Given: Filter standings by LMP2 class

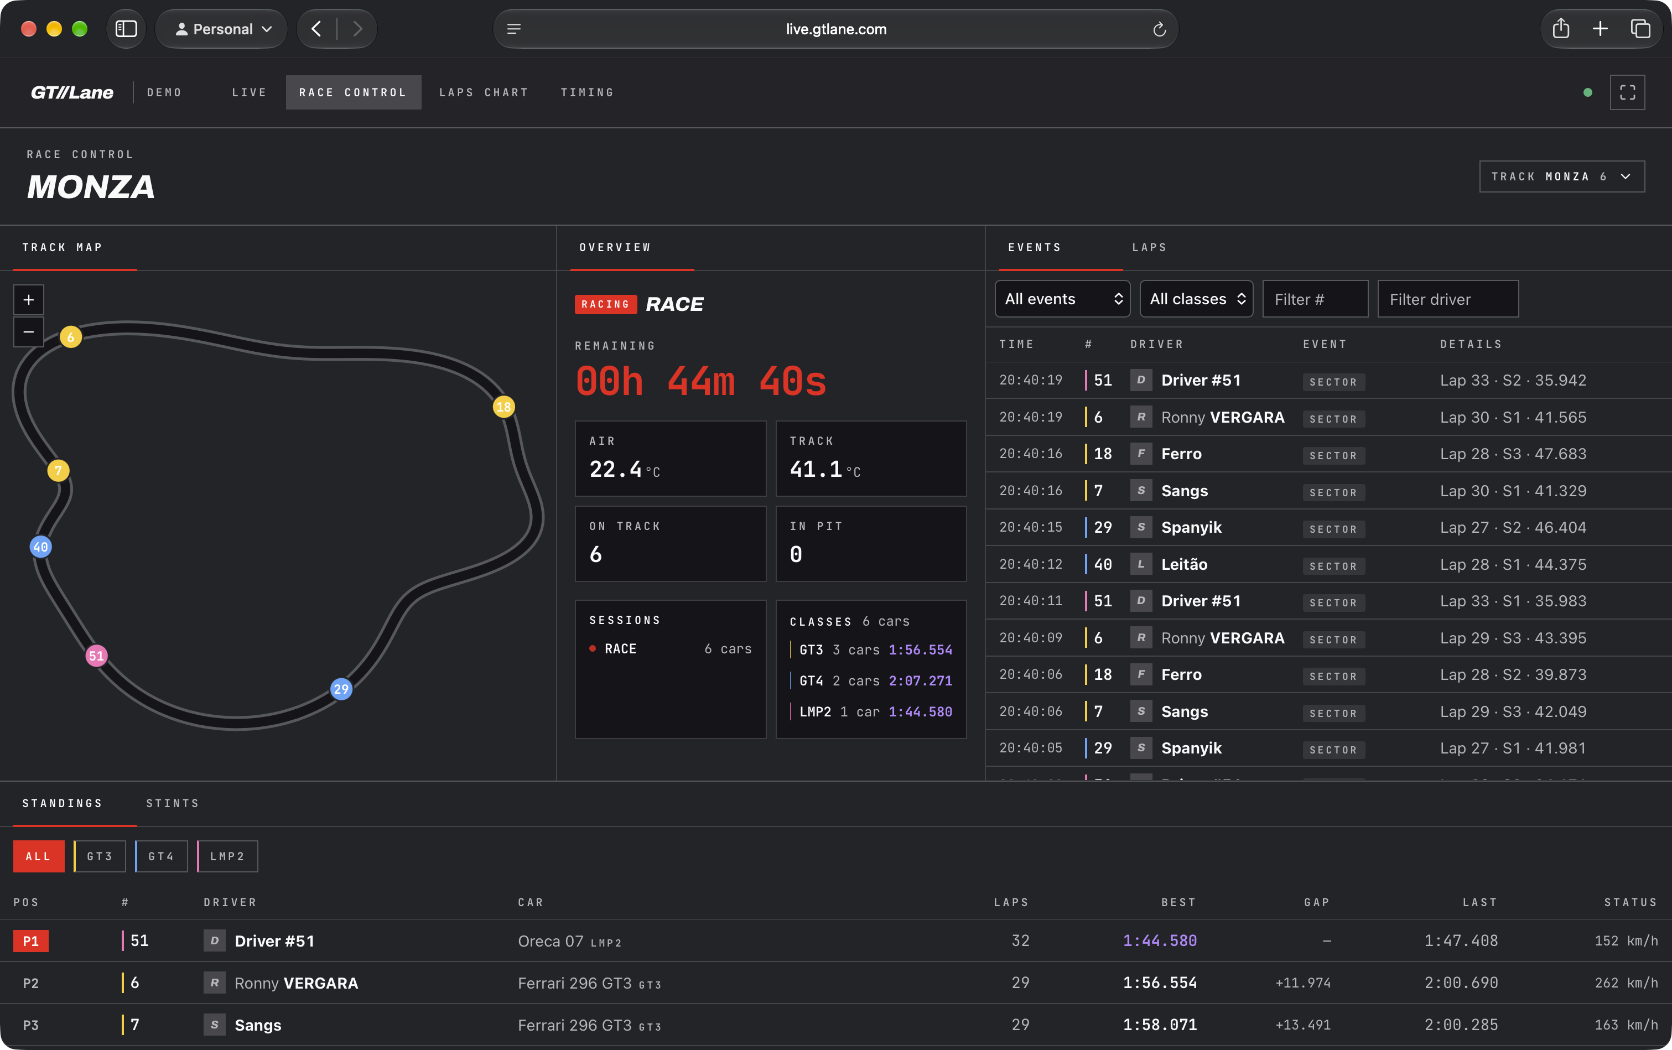Looking at the screenshot, I should (x=228, y=856).
